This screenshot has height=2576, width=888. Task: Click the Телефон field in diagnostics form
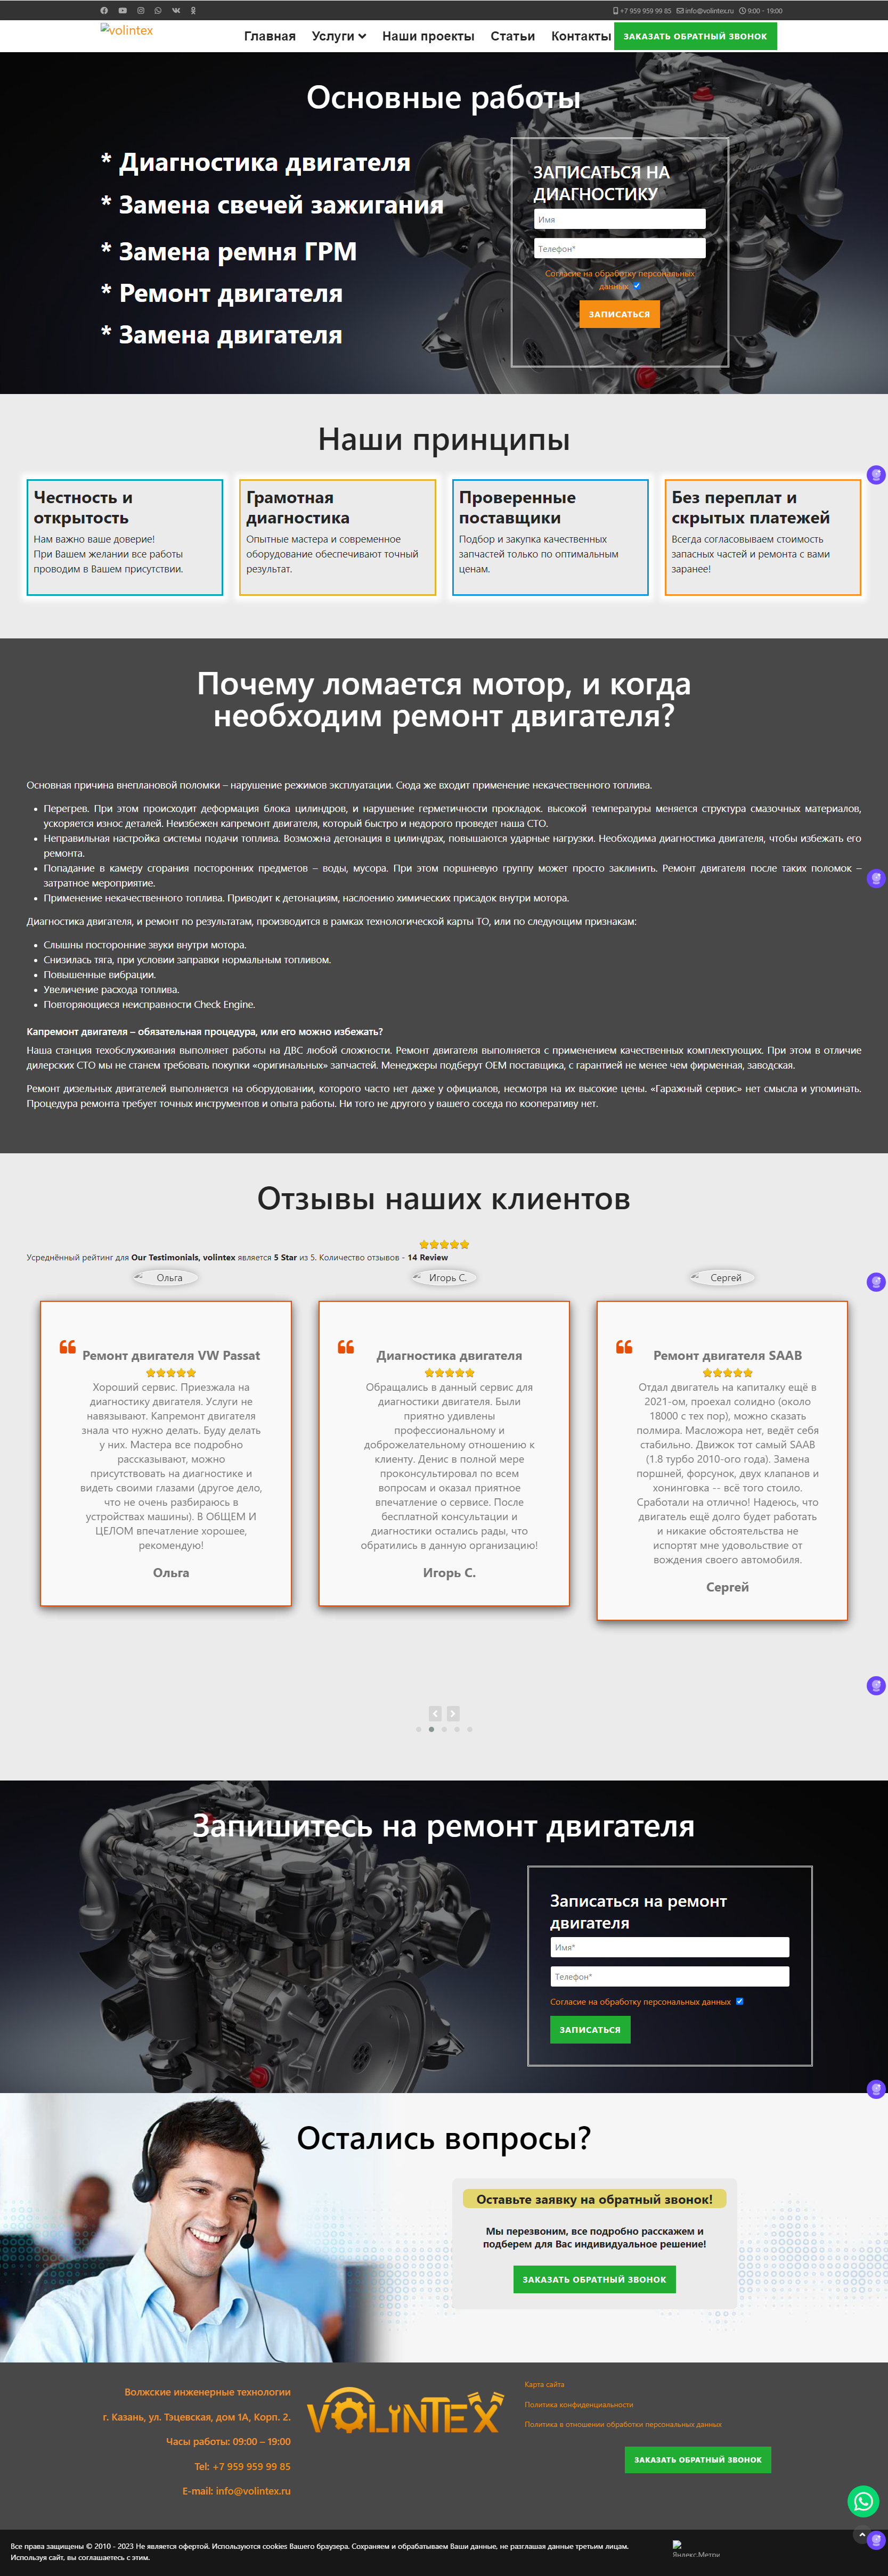619,248
